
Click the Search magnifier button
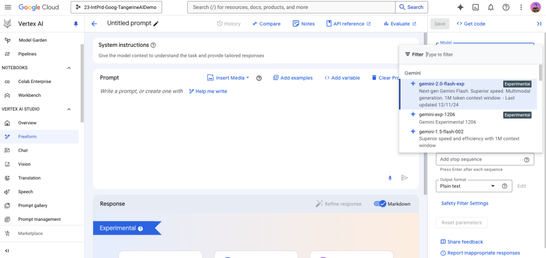coord(411,7)
